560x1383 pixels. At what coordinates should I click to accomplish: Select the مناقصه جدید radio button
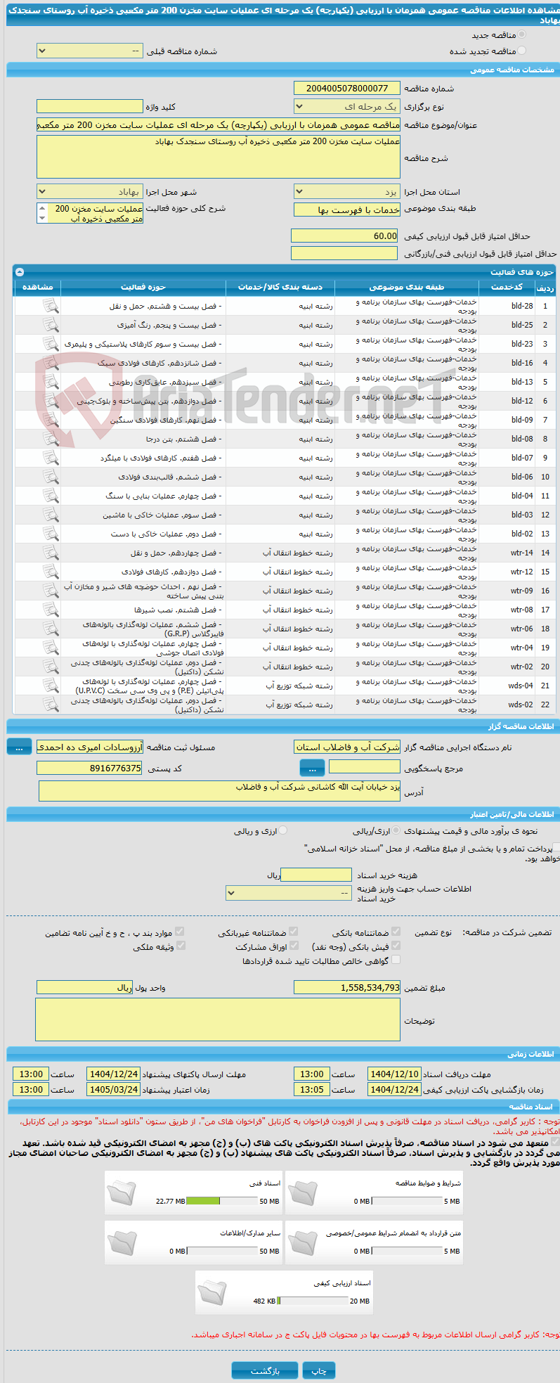(521, 35)
